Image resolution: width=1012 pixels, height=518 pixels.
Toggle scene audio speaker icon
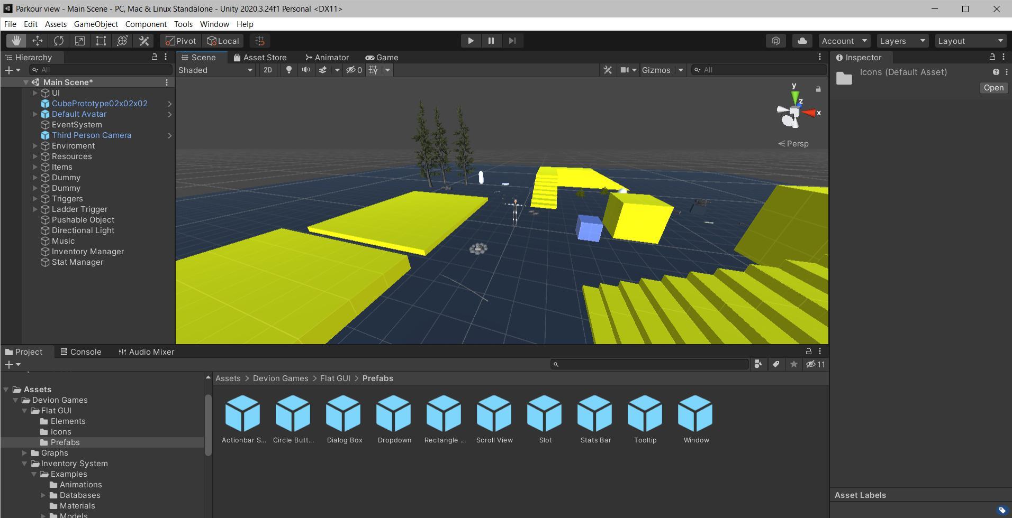305,70
